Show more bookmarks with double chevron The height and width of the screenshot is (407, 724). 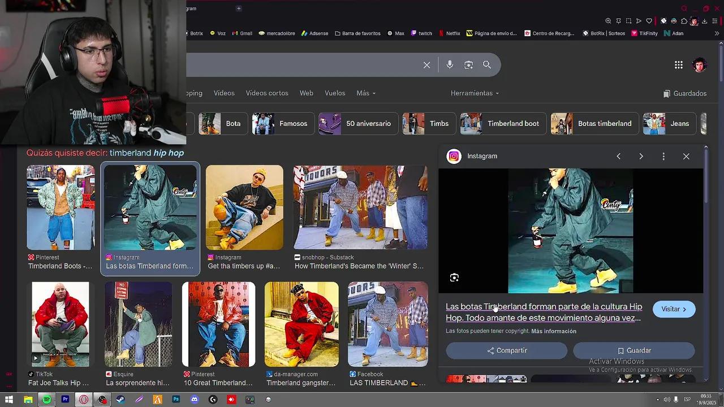(x=717, y=33)
